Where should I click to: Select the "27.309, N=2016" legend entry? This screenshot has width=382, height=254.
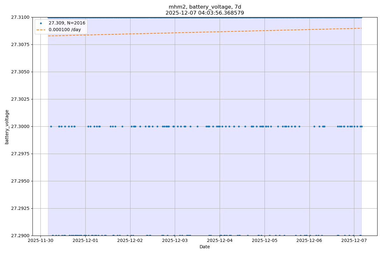[67, 23]
